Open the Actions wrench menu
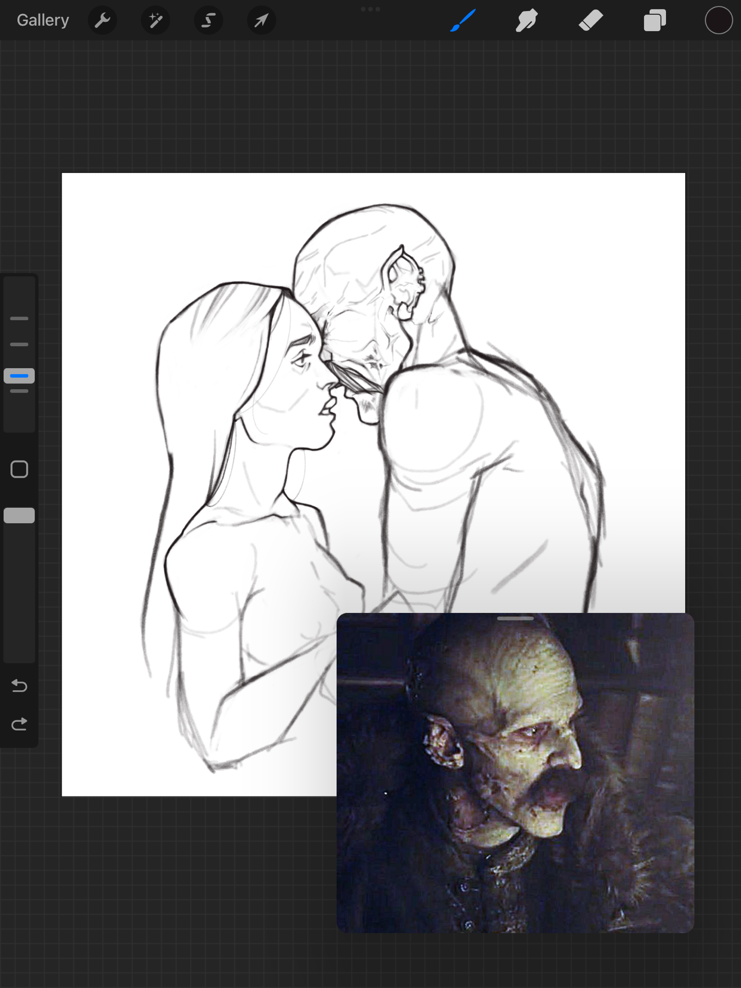This screenshot has height=988, width=741. click(102, 20)
